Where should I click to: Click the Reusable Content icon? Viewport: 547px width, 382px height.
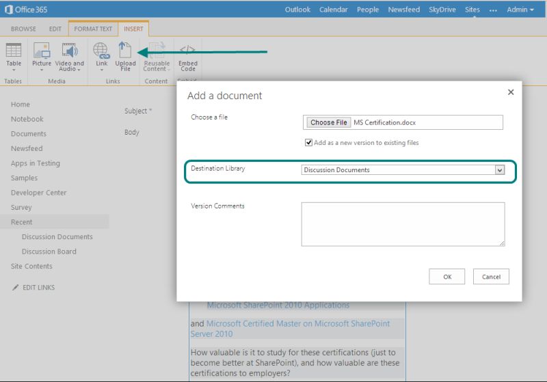(x=157, y=50)
